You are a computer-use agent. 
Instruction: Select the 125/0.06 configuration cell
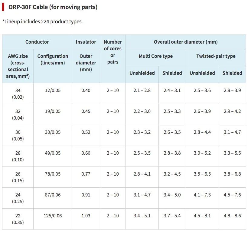(x=53, y=216)
